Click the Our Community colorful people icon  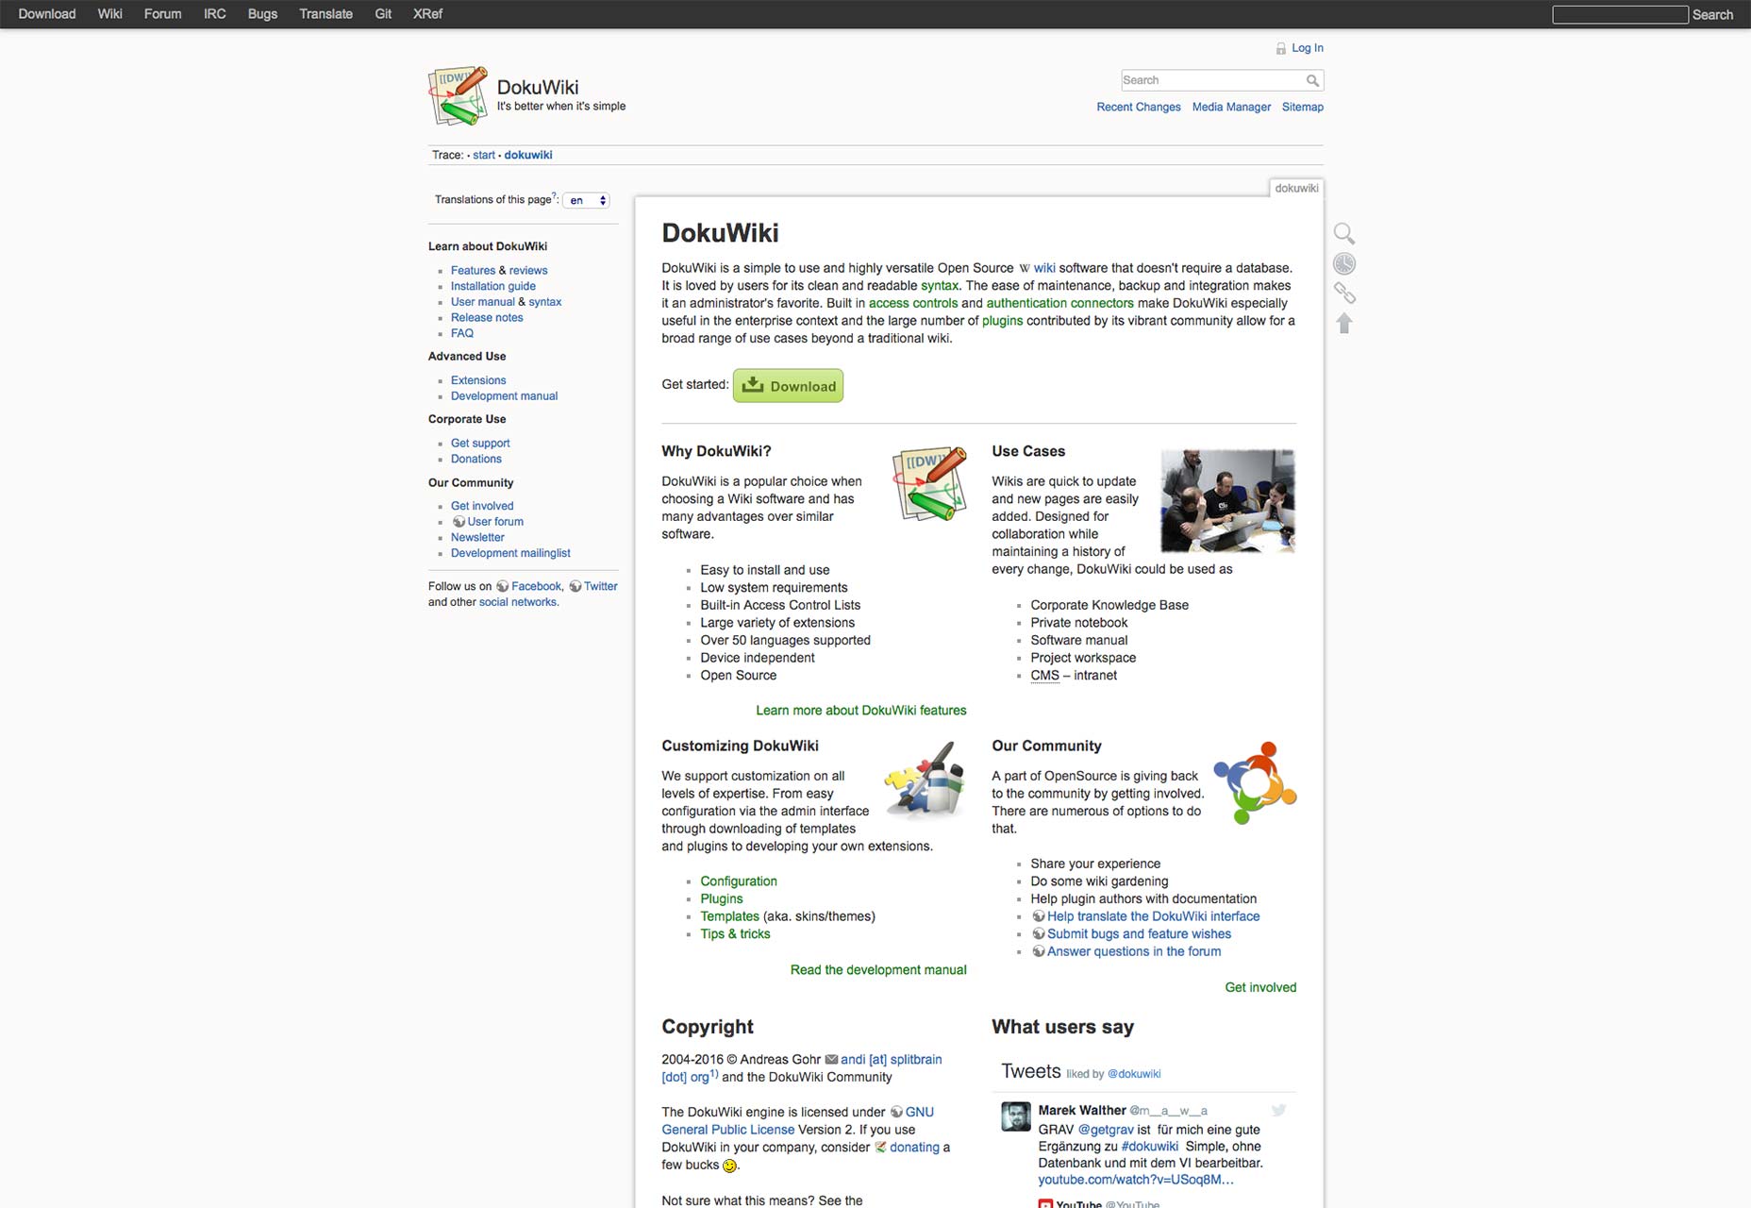[x=1254, y=782]
